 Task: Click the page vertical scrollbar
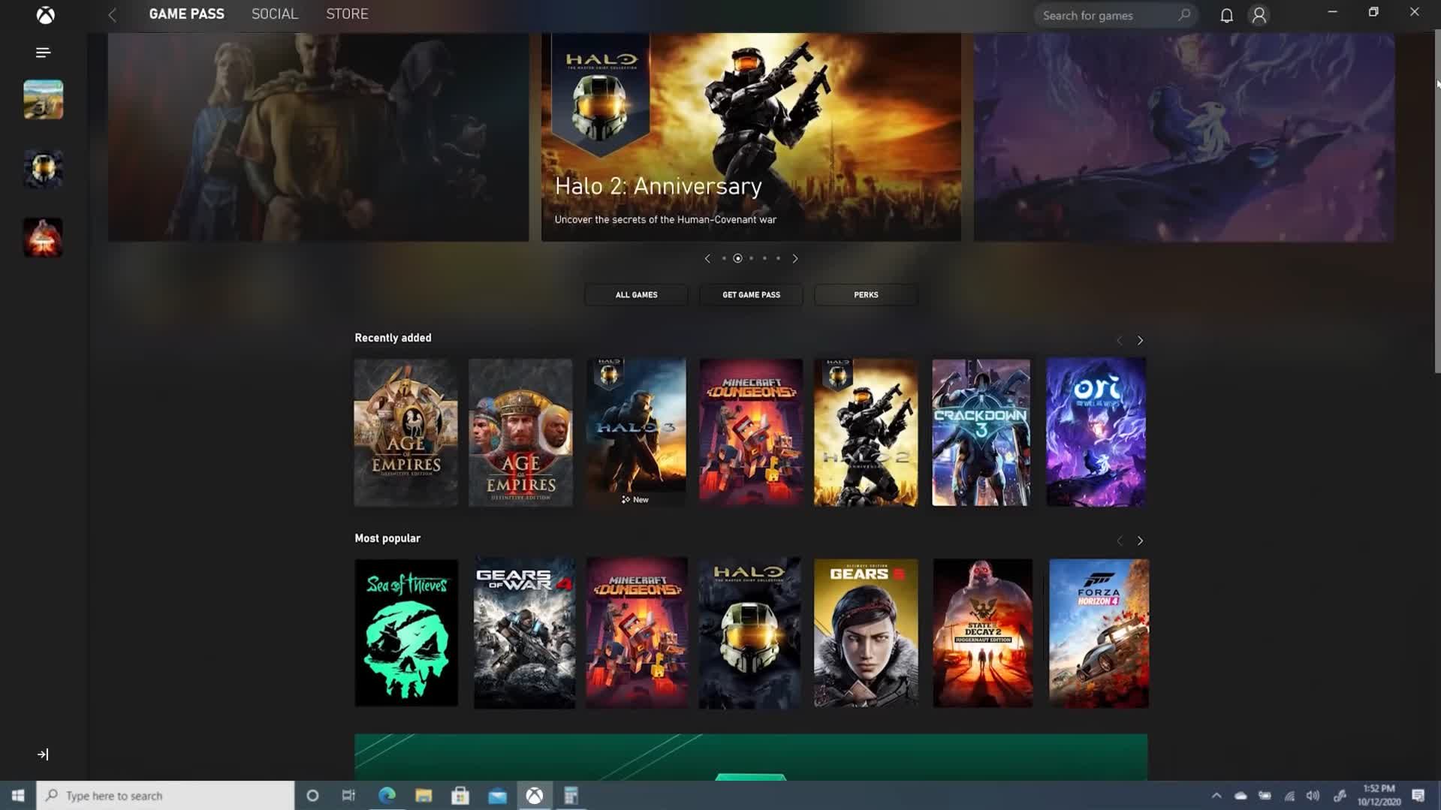1437,203
